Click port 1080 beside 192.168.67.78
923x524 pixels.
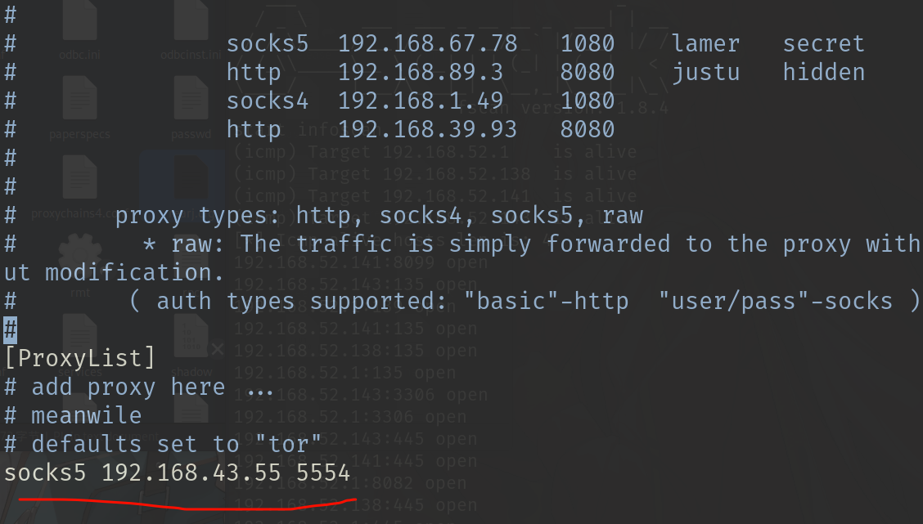588,43
